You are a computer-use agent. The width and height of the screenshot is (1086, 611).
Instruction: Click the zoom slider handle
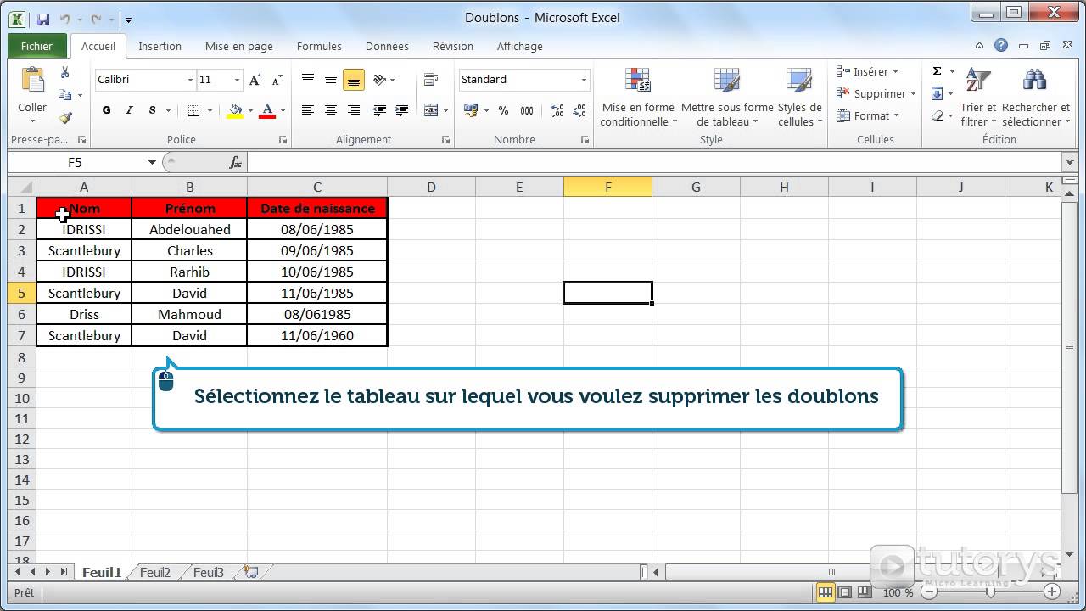[x=990, y=592]
